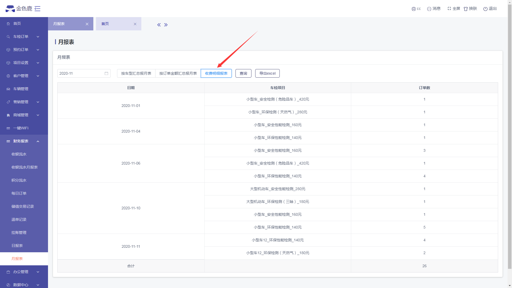Click 小型车_环保检测（天然气）_280元 row
This screenshot has height=288, width=512.
pos(278,112)
